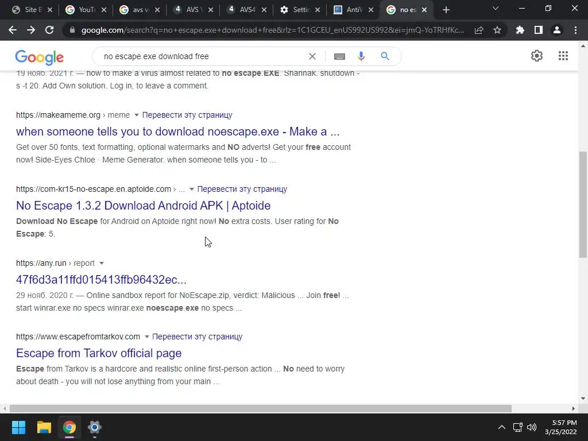View site security lock information

tap(72, 30)
